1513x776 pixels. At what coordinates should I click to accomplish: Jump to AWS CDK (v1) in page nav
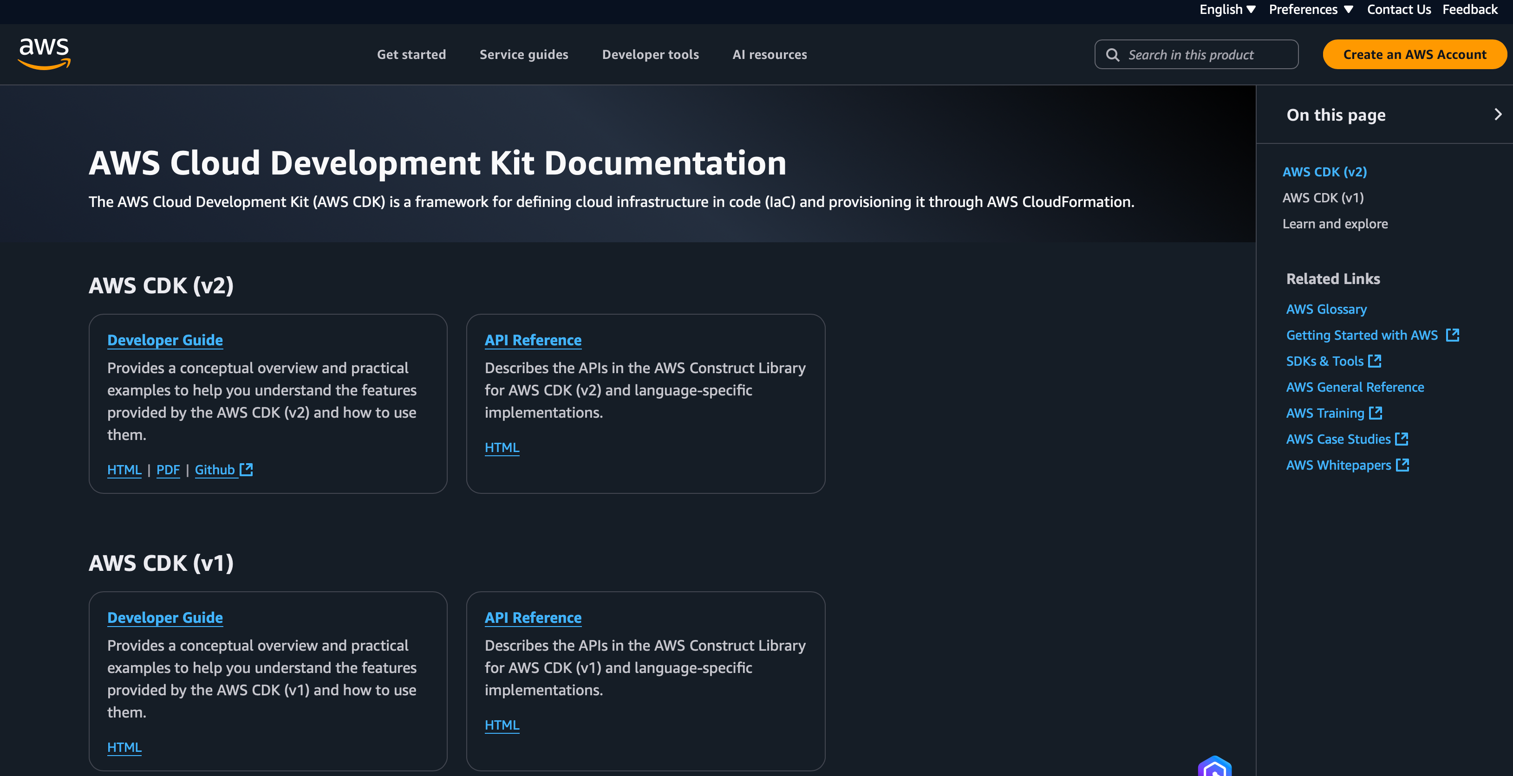point(1323,198)
